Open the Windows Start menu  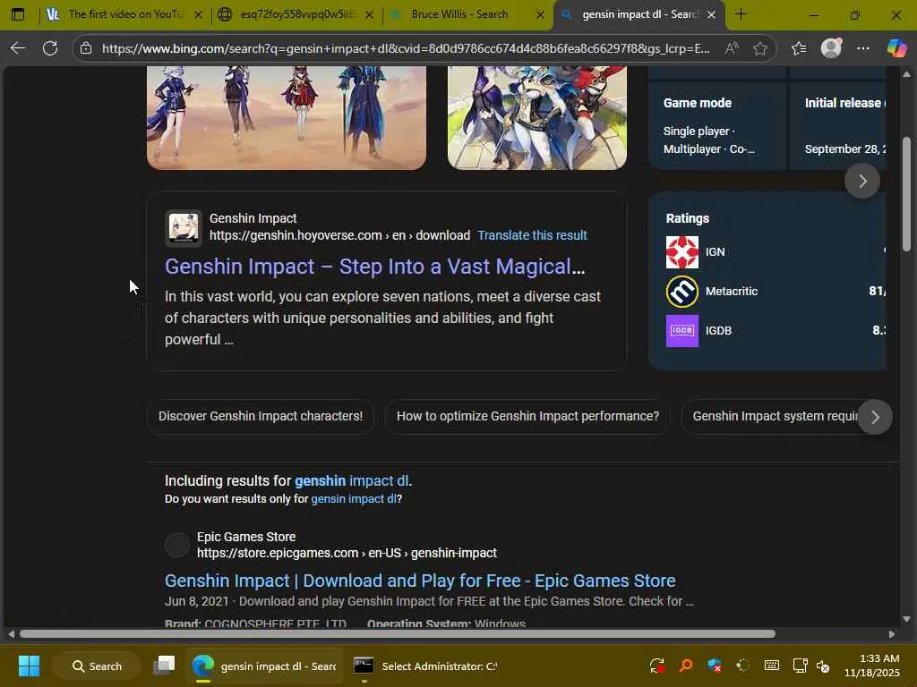(x=29, y=666)
